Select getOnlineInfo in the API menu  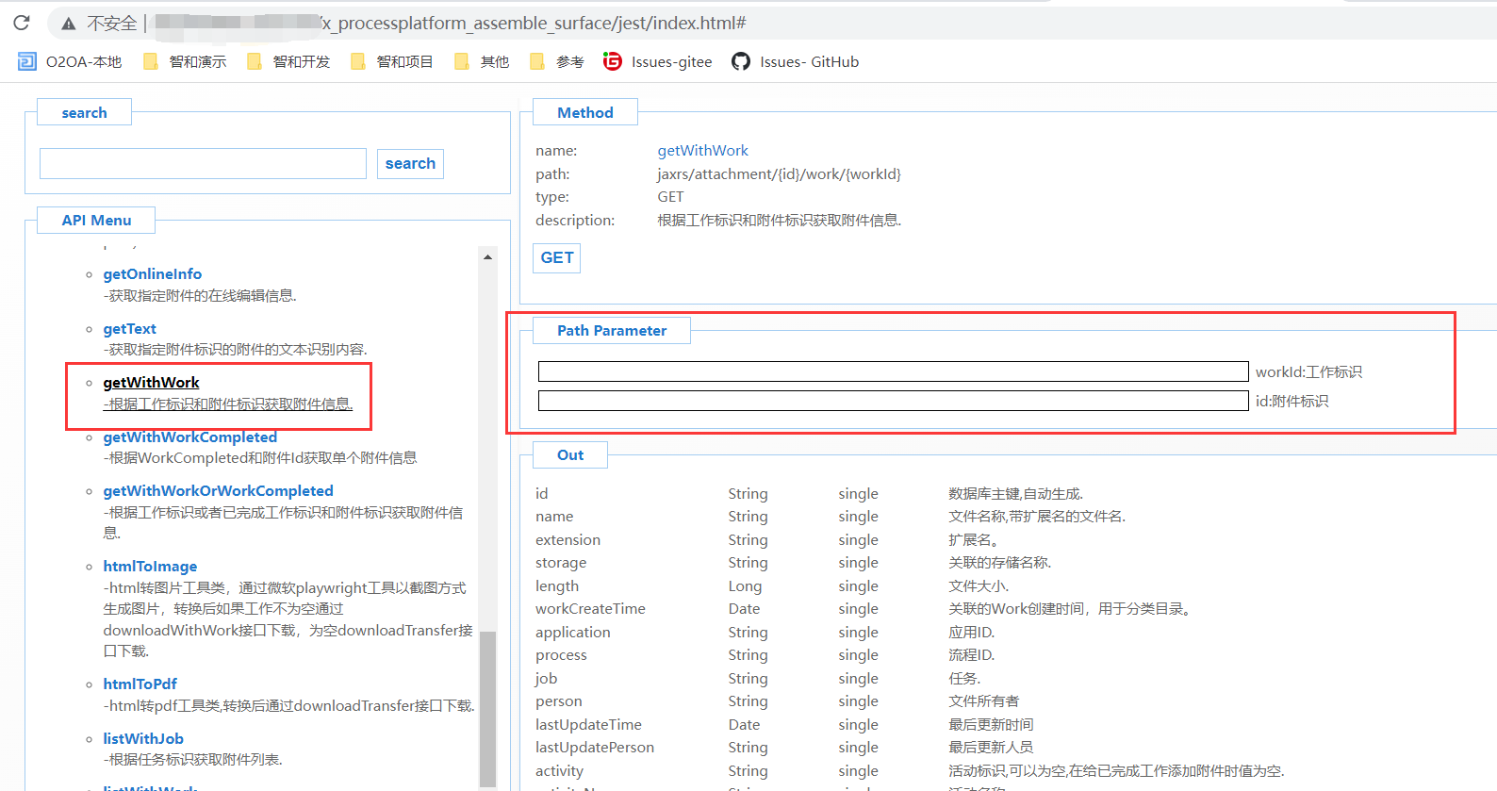click(x=152, y=274)
